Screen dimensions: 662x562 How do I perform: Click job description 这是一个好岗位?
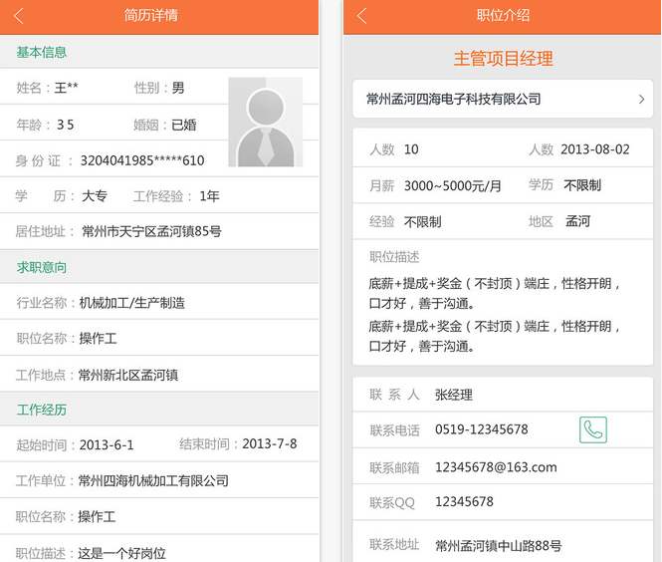122,553
